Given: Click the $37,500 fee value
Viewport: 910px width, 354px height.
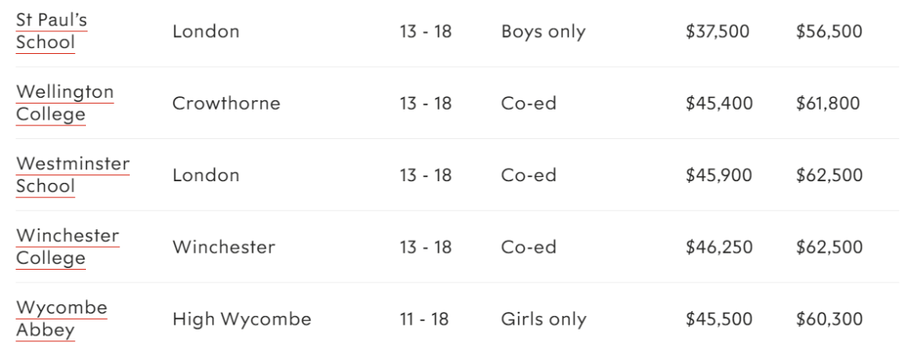Looking at the screenshot, I should click(717, 31).
